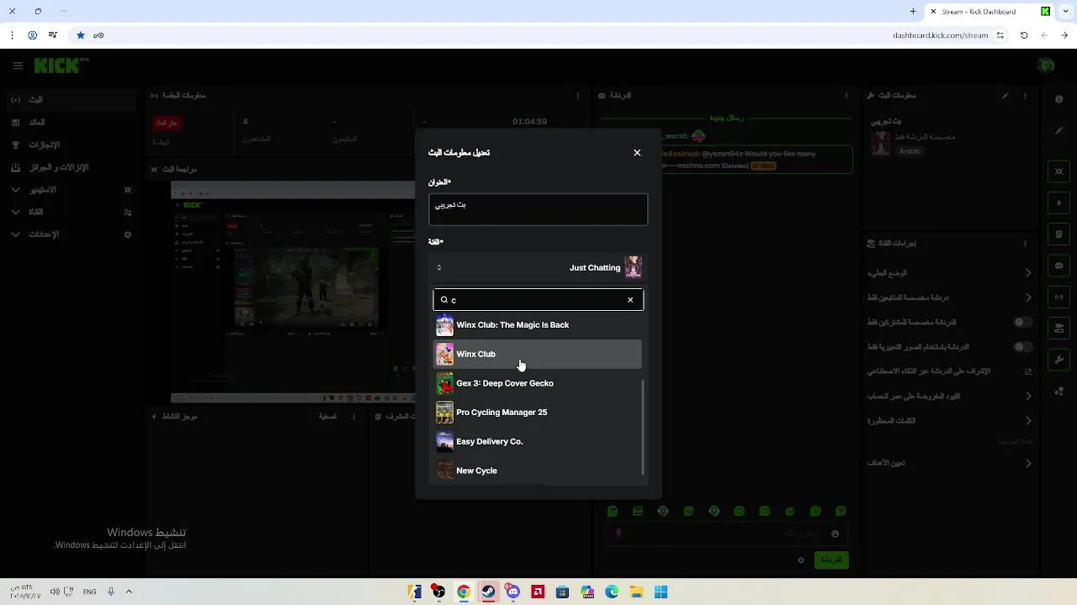
Task: Click تصفية filter in activity feed
Action: [327, 416]
